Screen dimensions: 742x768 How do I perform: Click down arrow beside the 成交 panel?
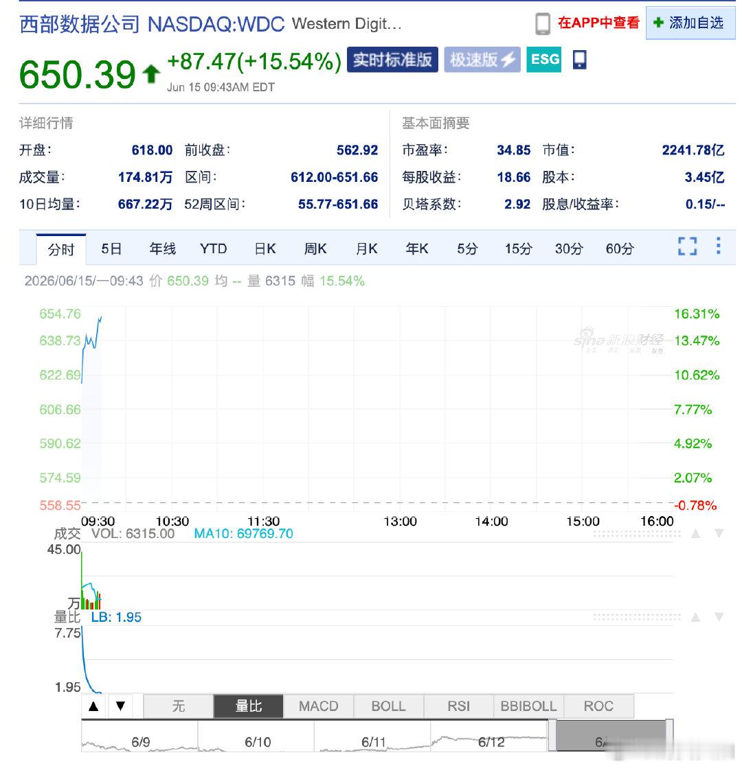tap(719, 533)
